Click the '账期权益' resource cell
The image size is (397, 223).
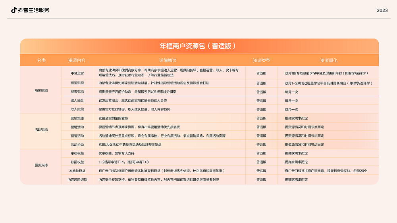click(x=77, y=162)
